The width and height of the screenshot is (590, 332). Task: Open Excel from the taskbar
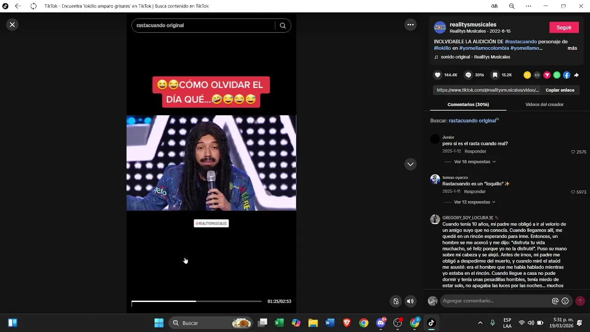(x=279, y=323)
